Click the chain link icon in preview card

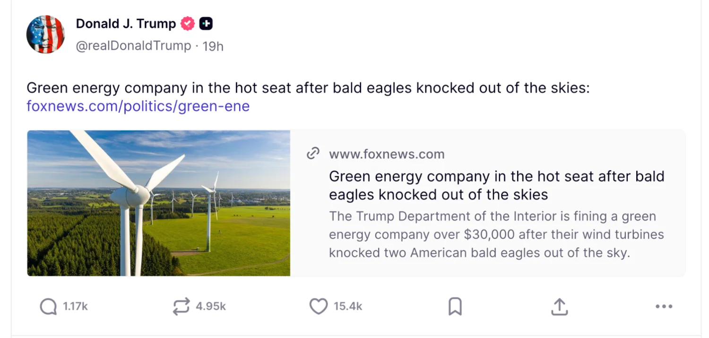[x=313, y=154]
